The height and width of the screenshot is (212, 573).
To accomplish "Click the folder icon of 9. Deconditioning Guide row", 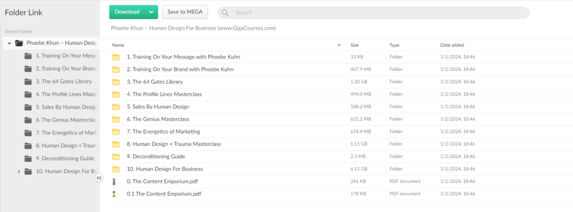I will click(x=116, y=157).
